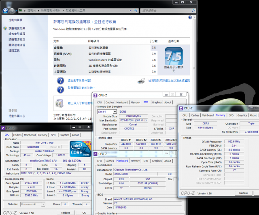Click OK button in CPU window
Image resolution: width=259 pixels, height=215 pixels.
[84, 213]
